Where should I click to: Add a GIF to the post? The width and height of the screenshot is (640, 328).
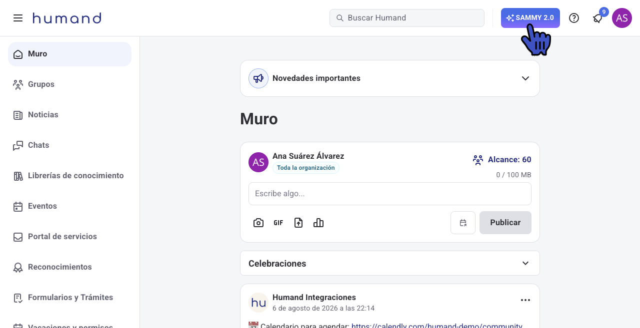pyautogui.click(x=278, y=223)
